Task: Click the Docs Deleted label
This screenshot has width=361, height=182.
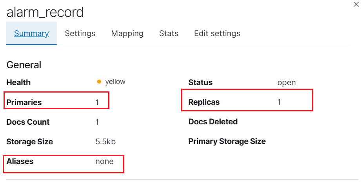Action: [x=213, y=122]
